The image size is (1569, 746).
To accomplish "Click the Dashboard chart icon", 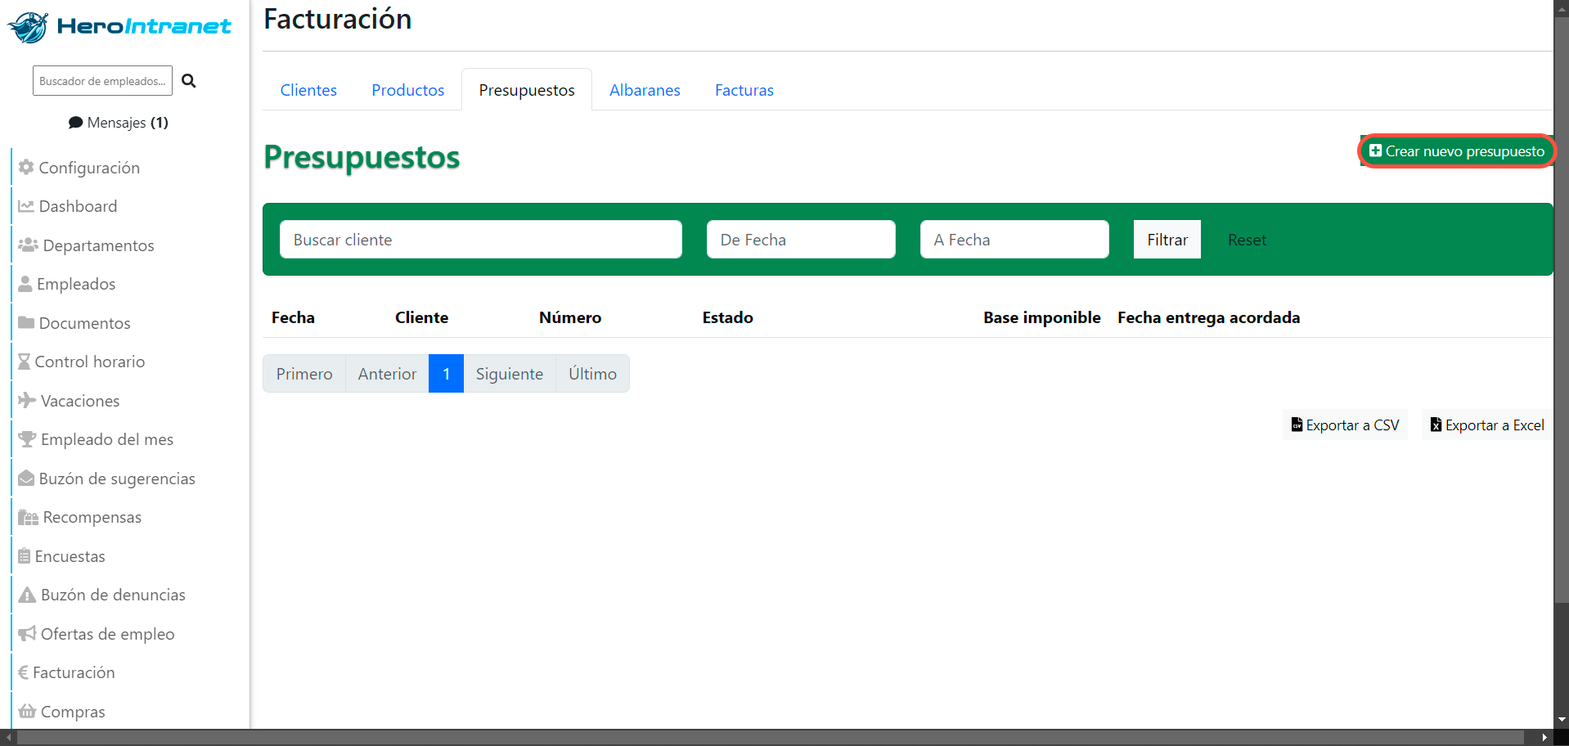I will (x=26, y=206).
